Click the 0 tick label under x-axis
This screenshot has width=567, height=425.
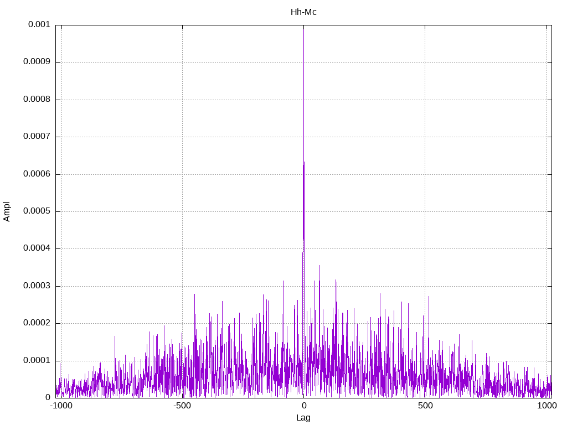coord(303,406)
